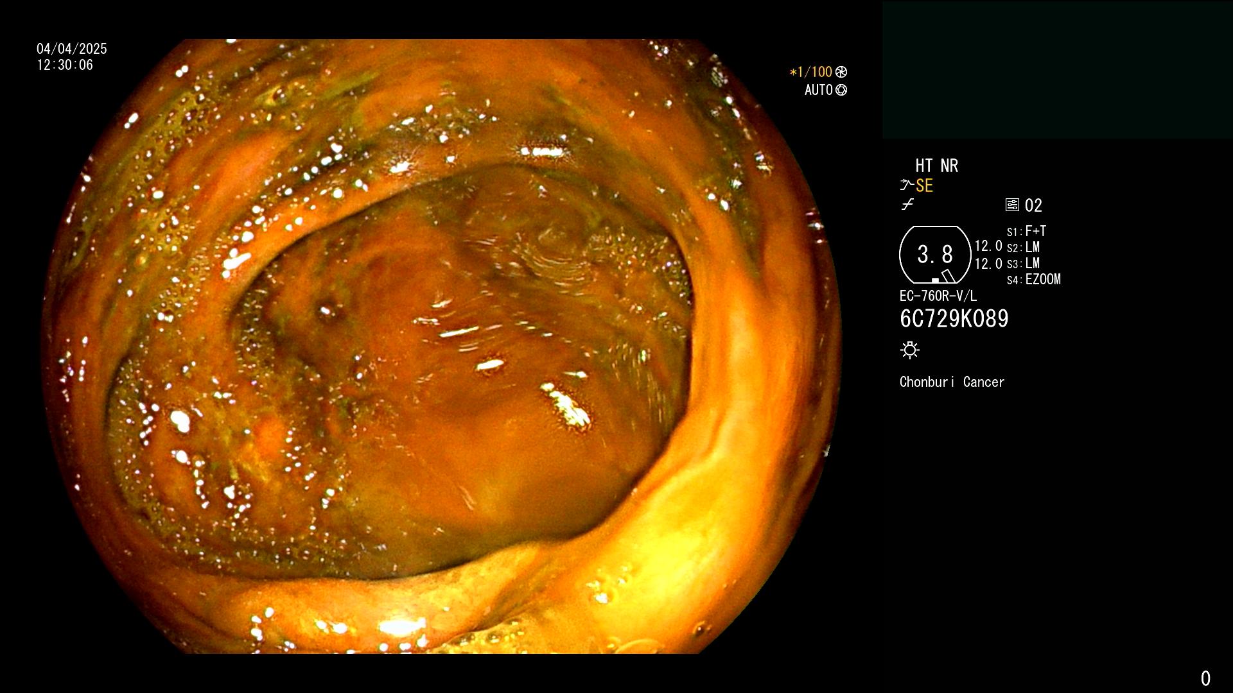
Task: Click the dark picture-in-picture panel
Action: tap(1057, 70)
